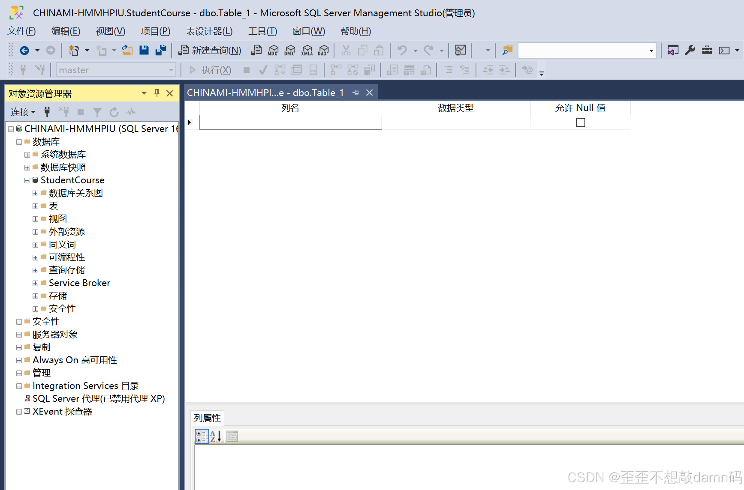Click the Execute (执行) button

pyautogui.click(x=211, y=70)
